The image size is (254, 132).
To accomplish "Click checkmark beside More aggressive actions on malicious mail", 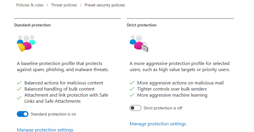I will (x=132, y=83).
